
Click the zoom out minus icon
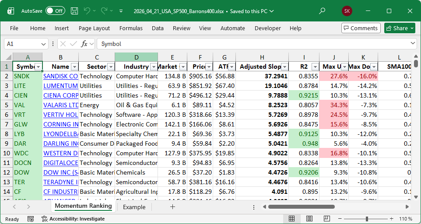(x=340, y=219)
